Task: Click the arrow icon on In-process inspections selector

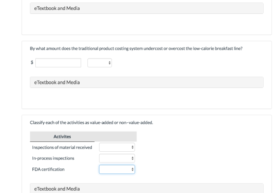Action: [133, 158]
